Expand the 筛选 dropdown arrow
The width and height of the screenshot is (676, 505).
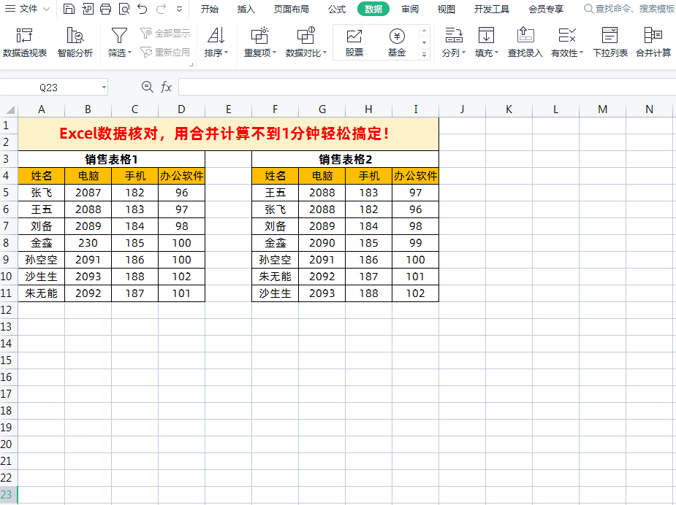[x=130, y=53]
